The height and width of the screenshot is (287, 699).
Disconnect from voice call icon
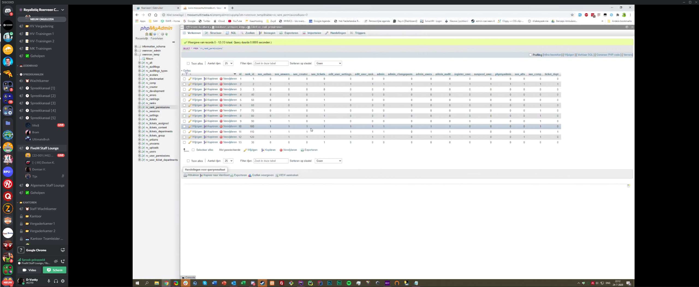(x=63, y=261)
